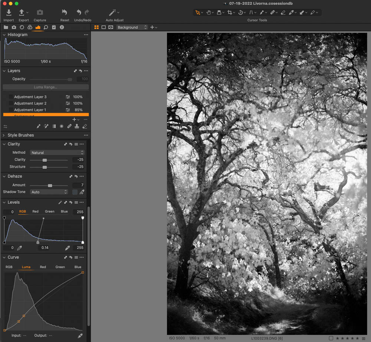
Task: Select the Annotations pencil cursor tool
Action: tap(312, 13)
